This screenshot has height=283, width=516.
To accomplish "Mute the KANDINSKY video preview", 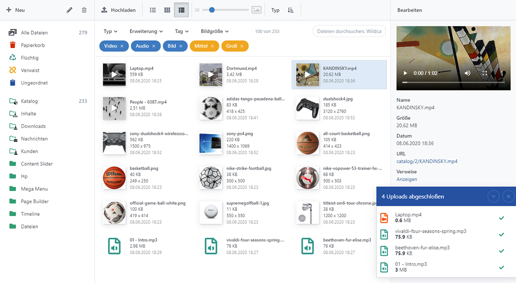I will click(x=467, y=73).
